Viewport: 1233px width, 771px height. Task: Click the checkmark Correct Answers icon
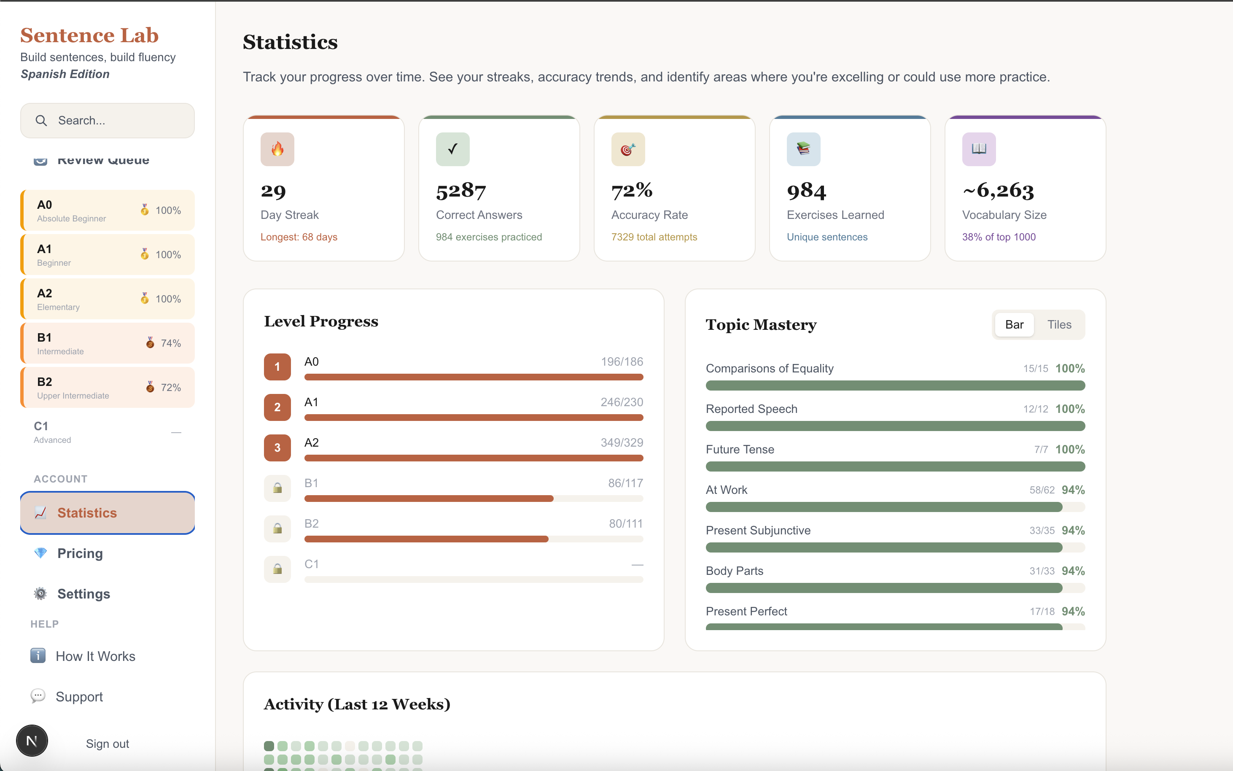pos(452,149)
